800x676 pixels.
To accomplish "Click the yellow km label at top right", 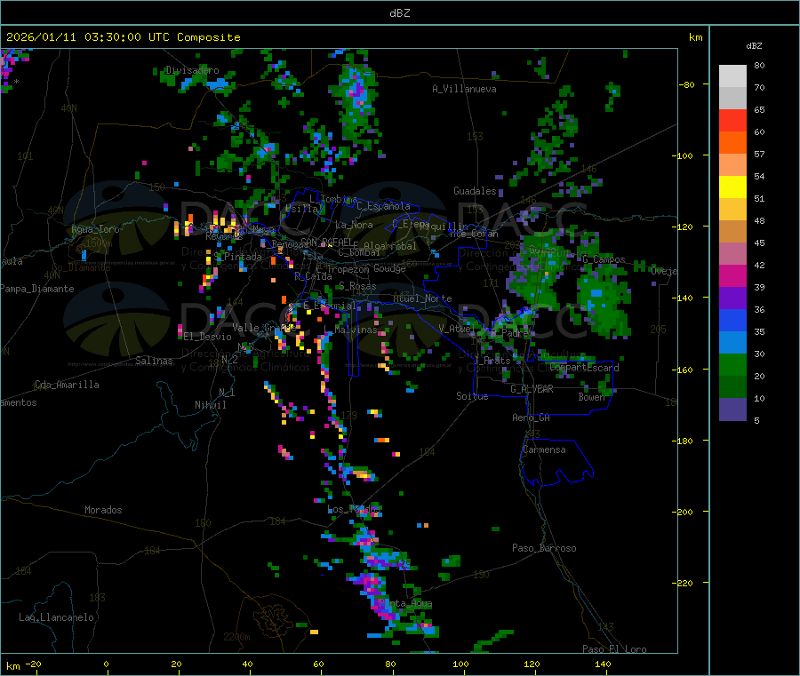I will coord(696,37).
